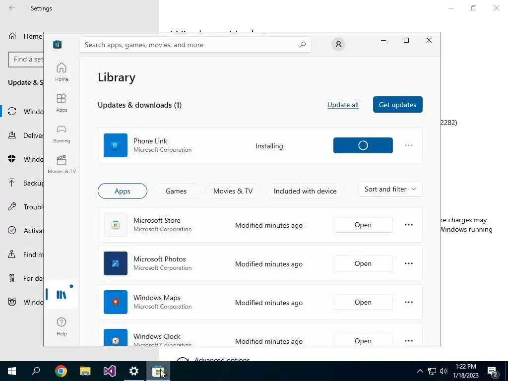Open Help in the Store sidebar
The width and height of the screenshot is (508, 381).
62,326
